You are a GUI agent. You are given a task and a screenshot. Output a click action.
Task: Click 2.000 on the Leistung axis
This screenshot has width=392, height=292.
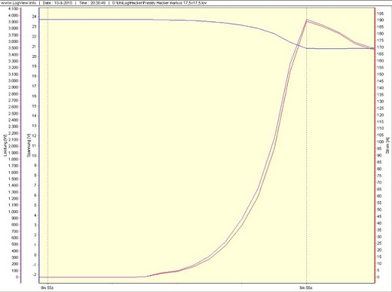pyautogui.click(x=13, y=146)
